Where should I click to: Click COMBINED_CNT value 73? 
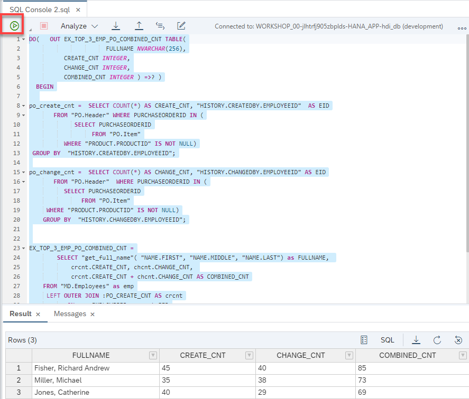[x=412, y=380]
